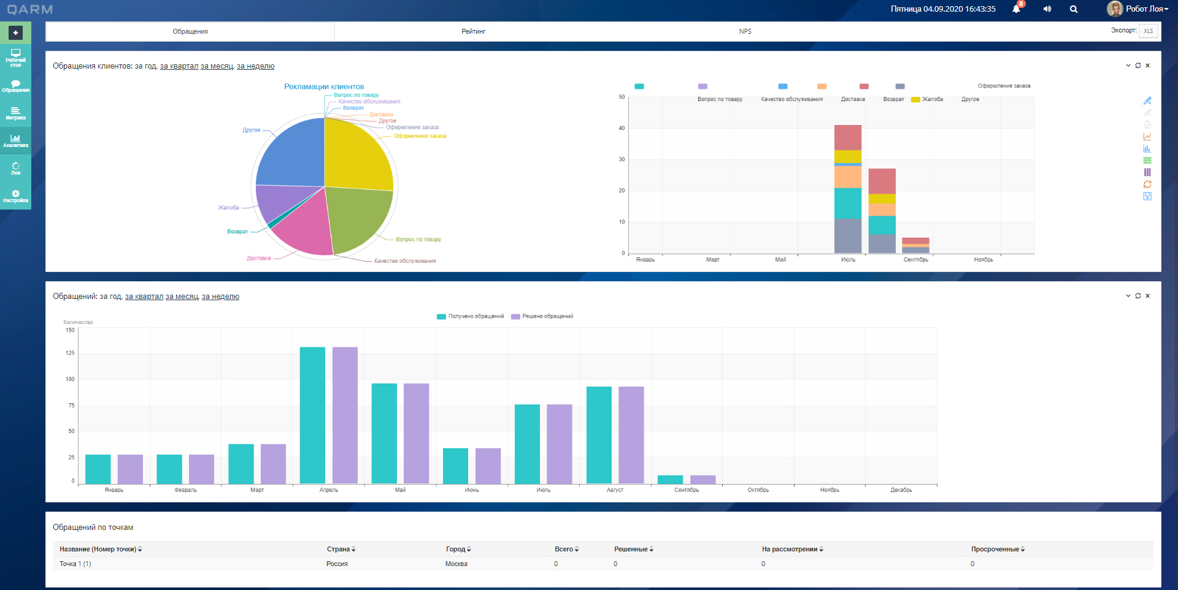This screenshot has width=1178, height=590.
Task: Open Лоя assistant from sidebar
Action: [x=15, y=168]
